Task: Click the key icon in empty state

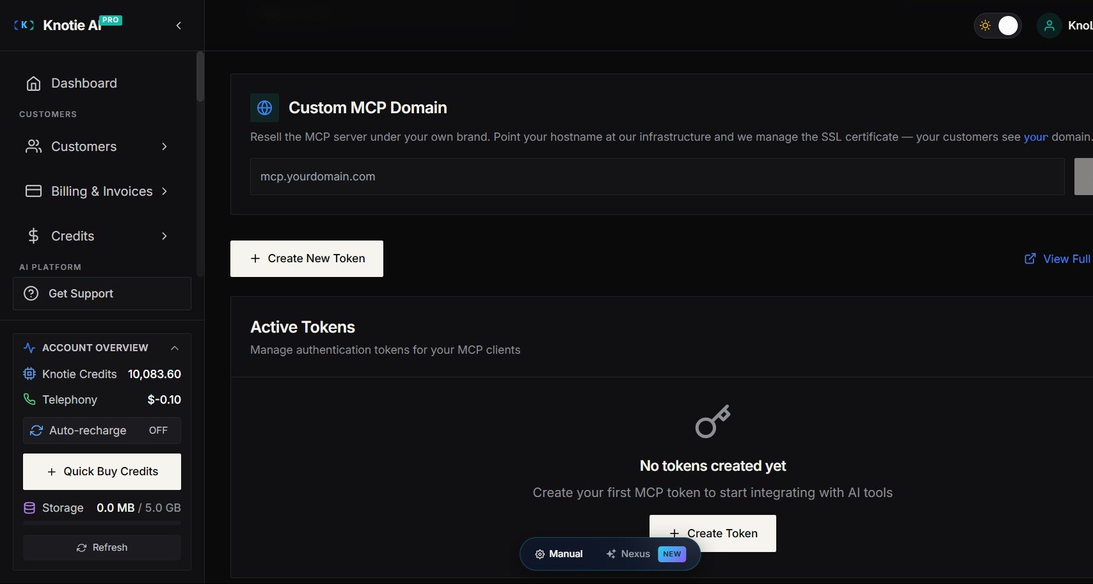Action: 713,421
